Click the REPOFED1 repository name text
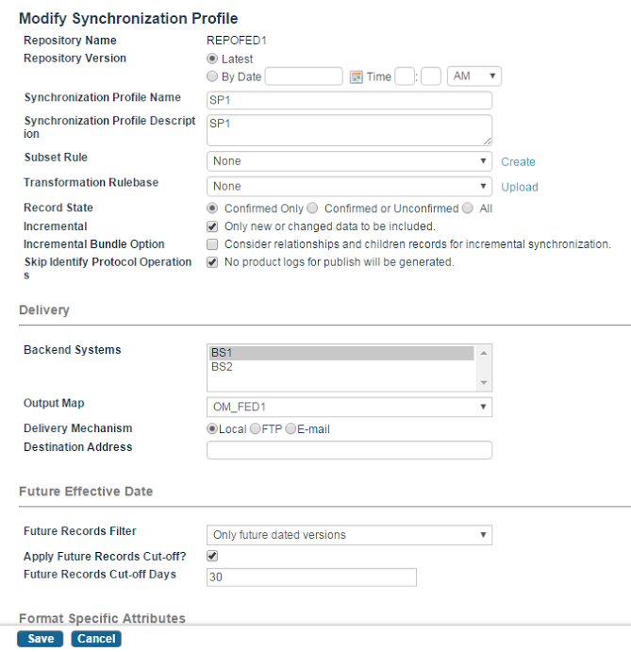631x652 pixels. pyautogui.click(x=237, y=41)
